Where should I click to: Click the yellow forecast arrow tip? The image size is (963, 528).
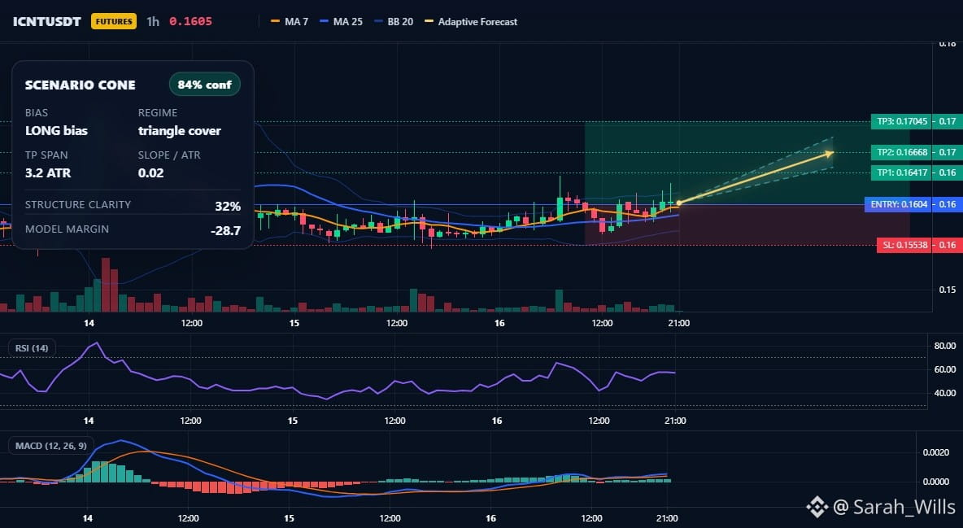coord(830,152)
